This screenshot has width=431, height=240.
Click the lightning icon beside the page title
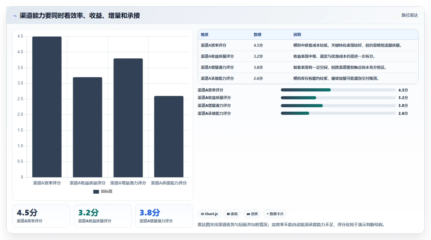[x=15, y=16]
